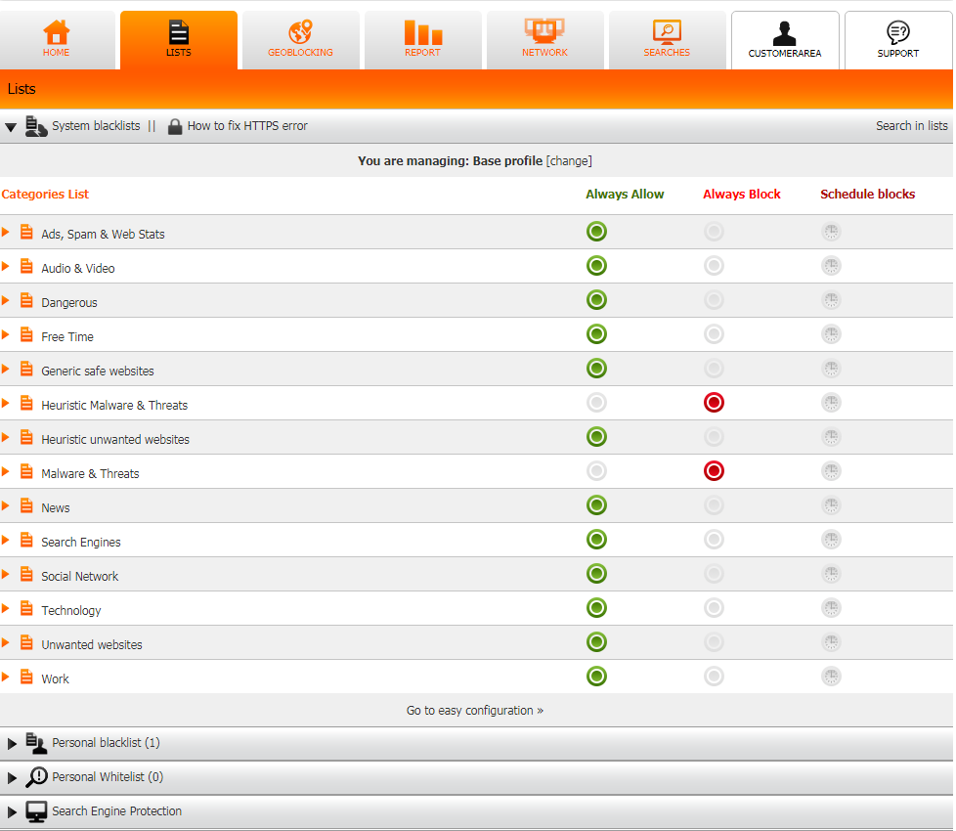Open the Report bar chart icon
Viewport: 956px width, 831px height.
(422, 32)
